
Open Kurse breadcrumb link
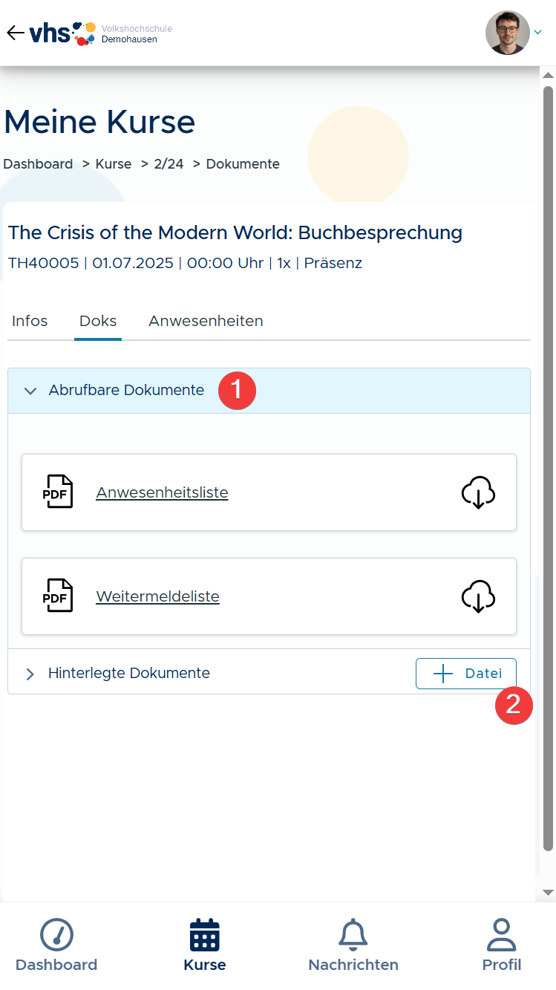(114, 164)
